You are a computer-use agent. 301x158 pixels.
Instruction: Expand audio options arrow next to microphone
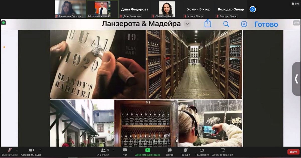17,150
